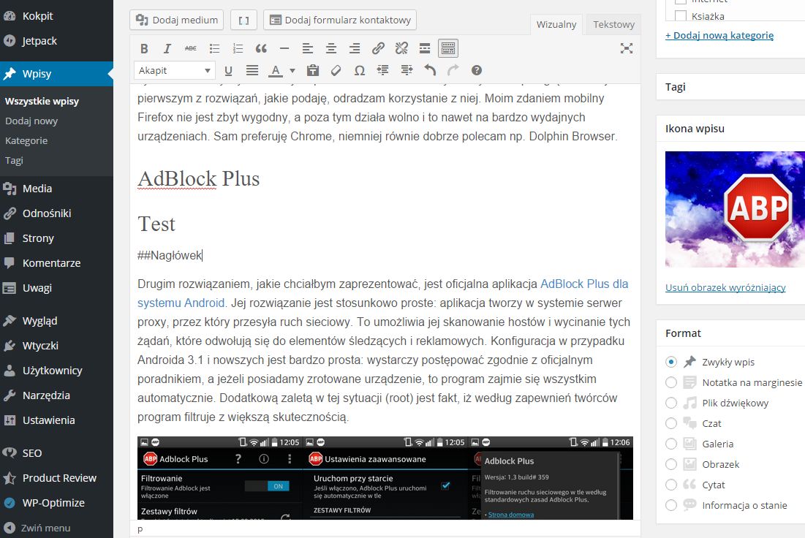This screenshot has width=805, height=538.
Task: Click AdBlock screenshots image in editor
Action: (385, 478)
